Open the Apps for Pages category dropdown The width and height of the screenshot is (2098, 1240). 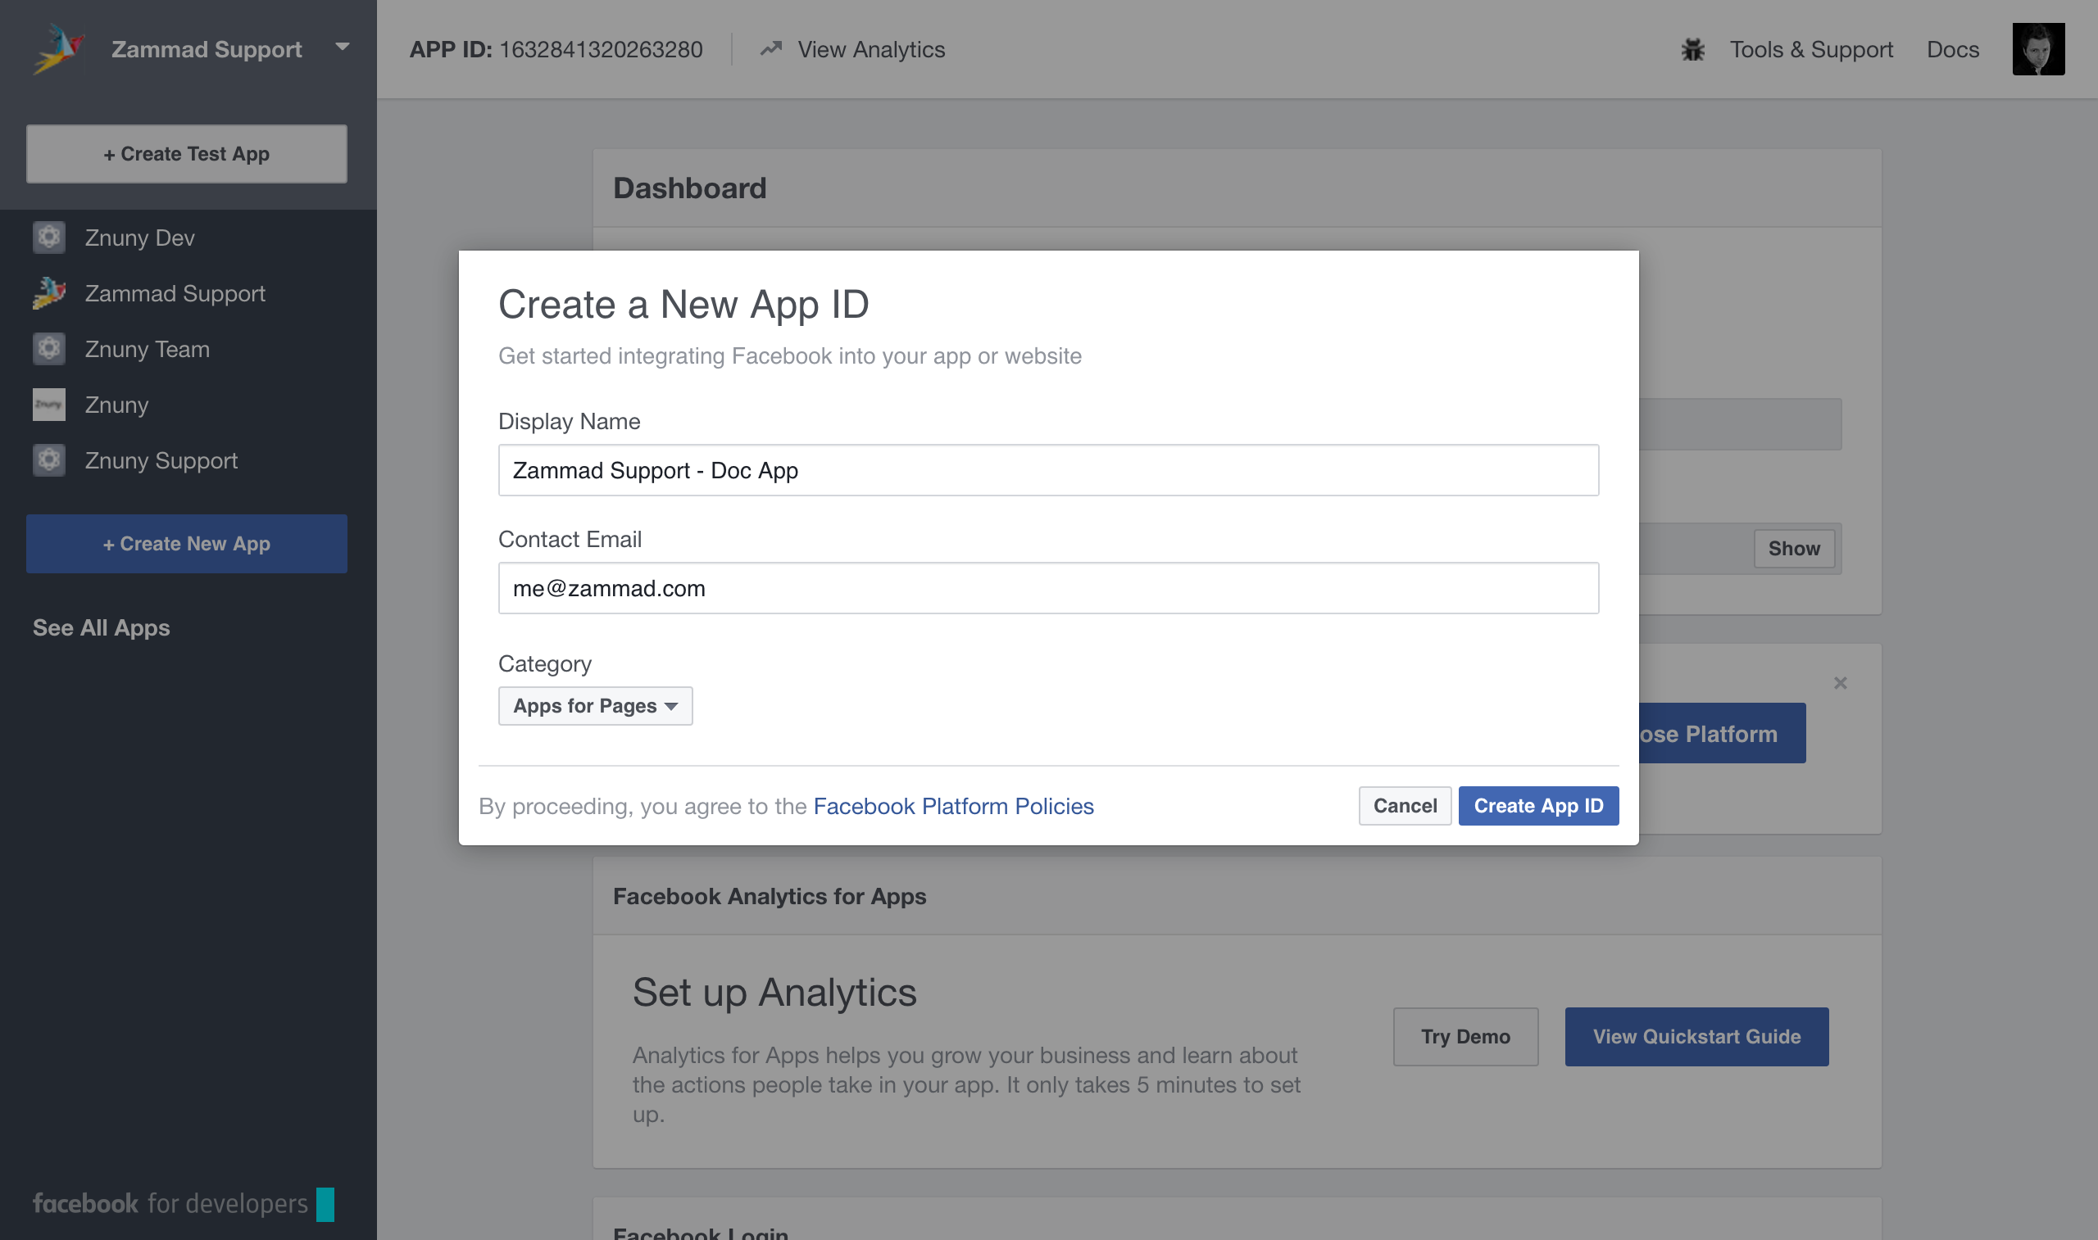coord(595,706)
